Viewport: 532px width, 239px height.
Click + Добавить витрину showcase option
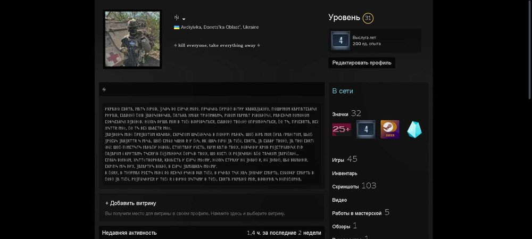pyautogui.click(x=131, y=203)
